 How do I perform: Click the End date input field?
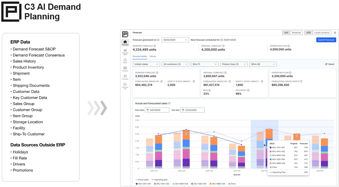192,110
